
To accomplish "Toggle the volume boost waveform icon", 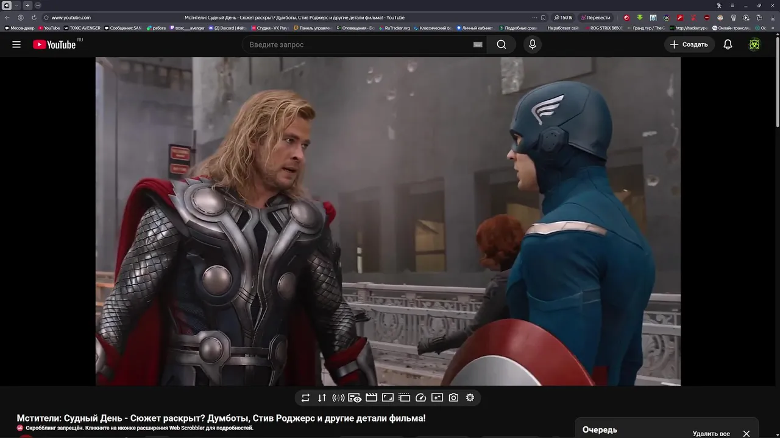I will (x=338, y=398).
